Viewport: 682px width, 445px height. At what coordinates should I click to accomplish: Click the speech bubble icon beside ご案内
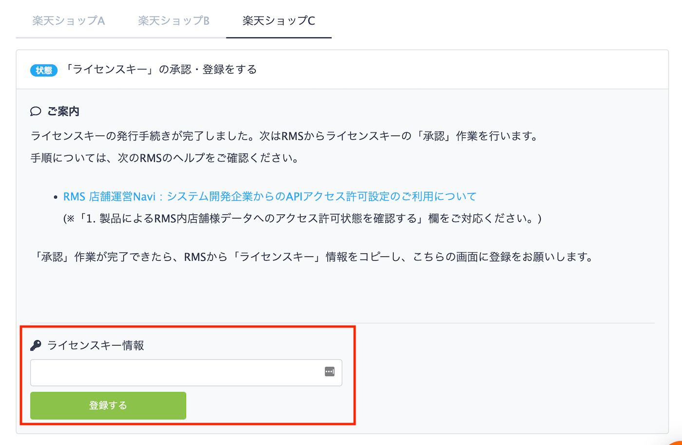36,112
